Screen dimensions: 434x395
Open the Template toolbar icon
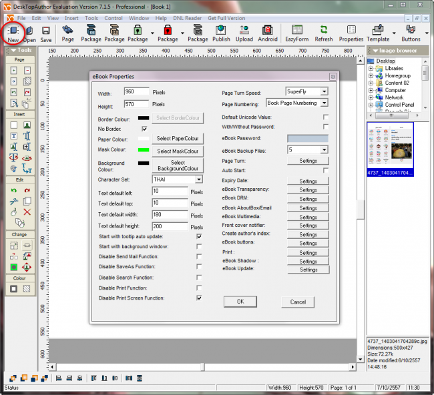pyautogui.click(x=378, y=31)
